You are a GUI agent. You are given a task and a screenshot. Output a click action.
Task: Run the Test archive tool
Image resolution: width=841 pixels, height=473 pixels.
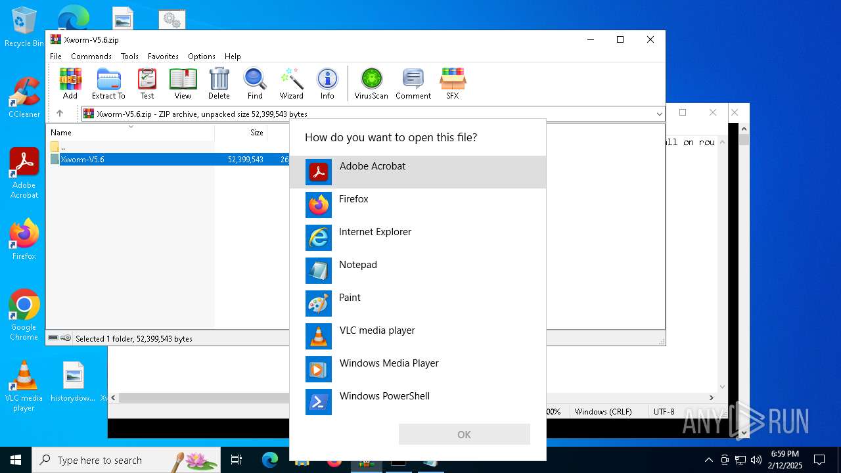coord(147,83)
